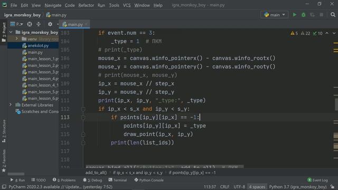Collapse all icon in Project panel
Screen dimensions: 338x190
[x=39, y=24]
